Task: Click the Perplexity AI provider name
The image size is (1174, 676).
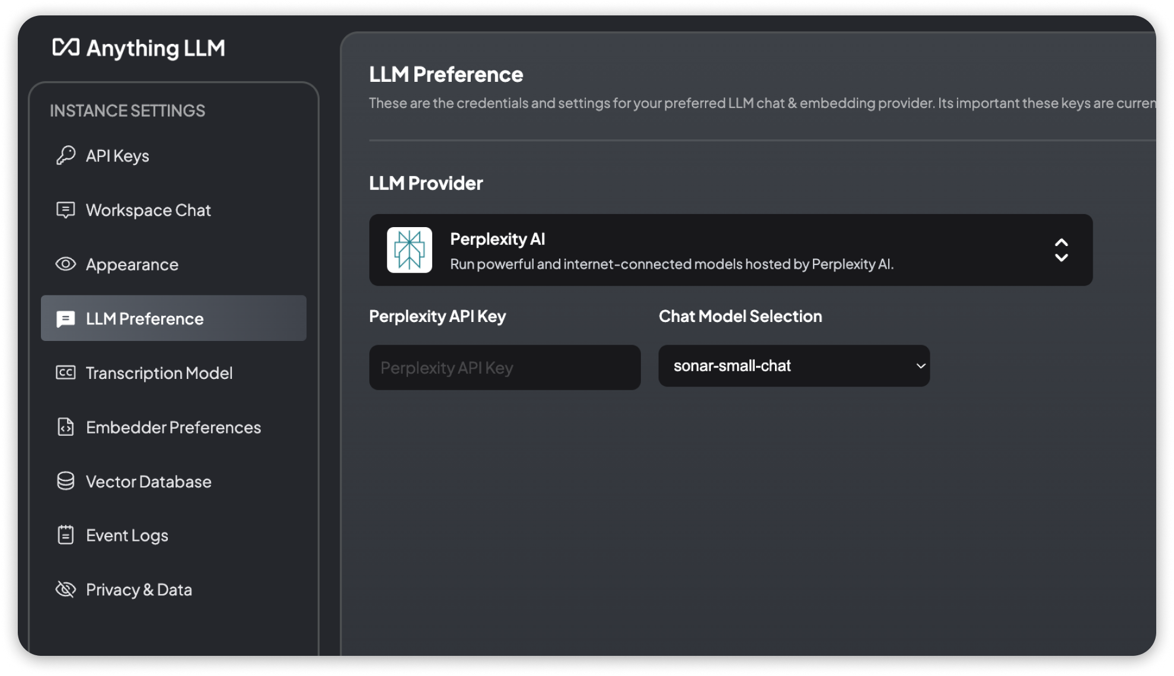Action: [x=497, y=239]
